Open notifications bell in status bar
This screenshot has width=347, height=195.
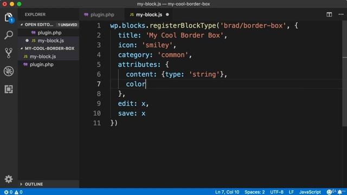[340, 192]
